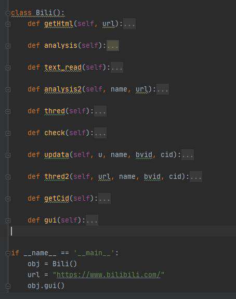Click the check function name
This screenshot has height=299, width=236.
(55, 133)
